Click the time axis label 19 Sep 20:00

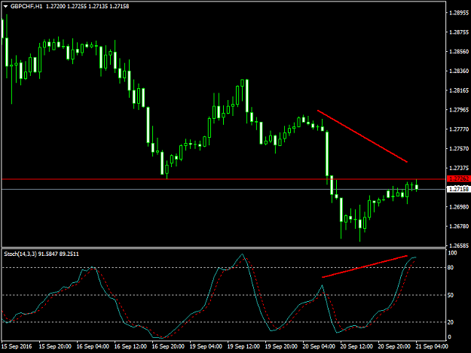click(x=281, y=346)
